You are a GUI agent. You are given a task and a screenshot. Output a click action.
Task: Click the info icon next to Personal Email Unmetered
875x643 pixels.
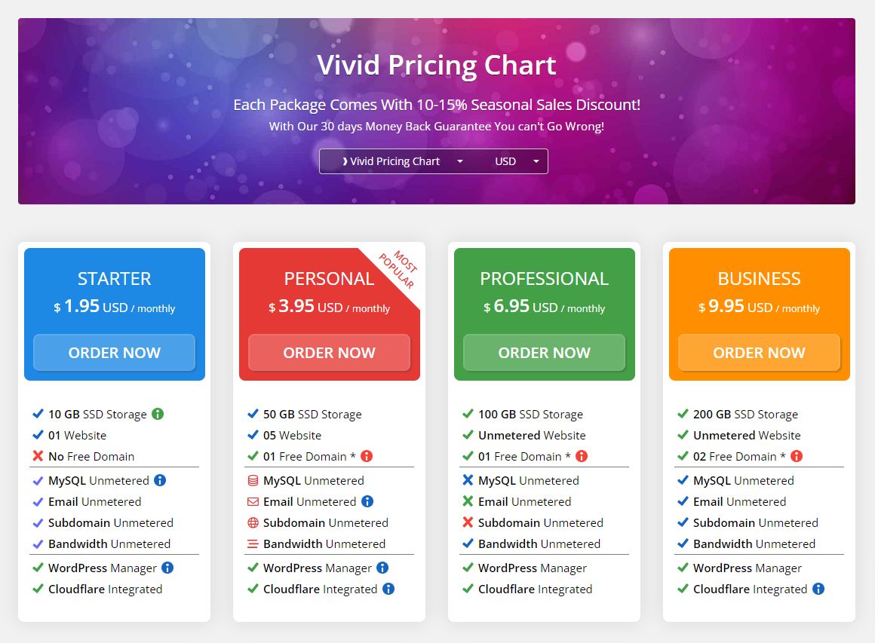pyautogui.click(x=367, y=501)
